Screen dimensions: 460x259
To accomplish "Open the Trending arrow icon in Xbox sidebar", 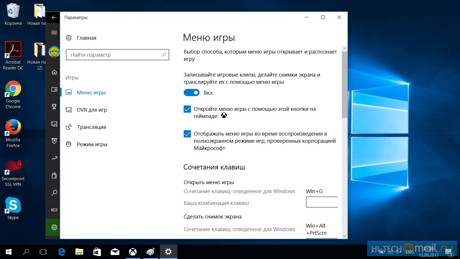I will [x=54, y=158].
